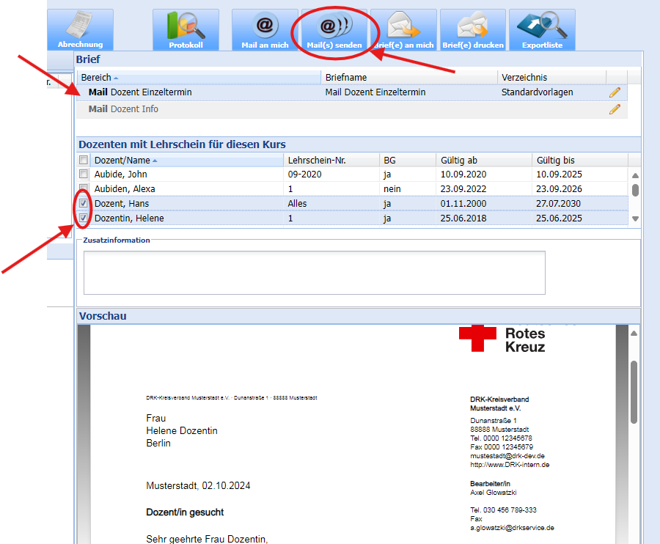
Task: Send emails via Mail(s) senden
Action: pos(334,29)
